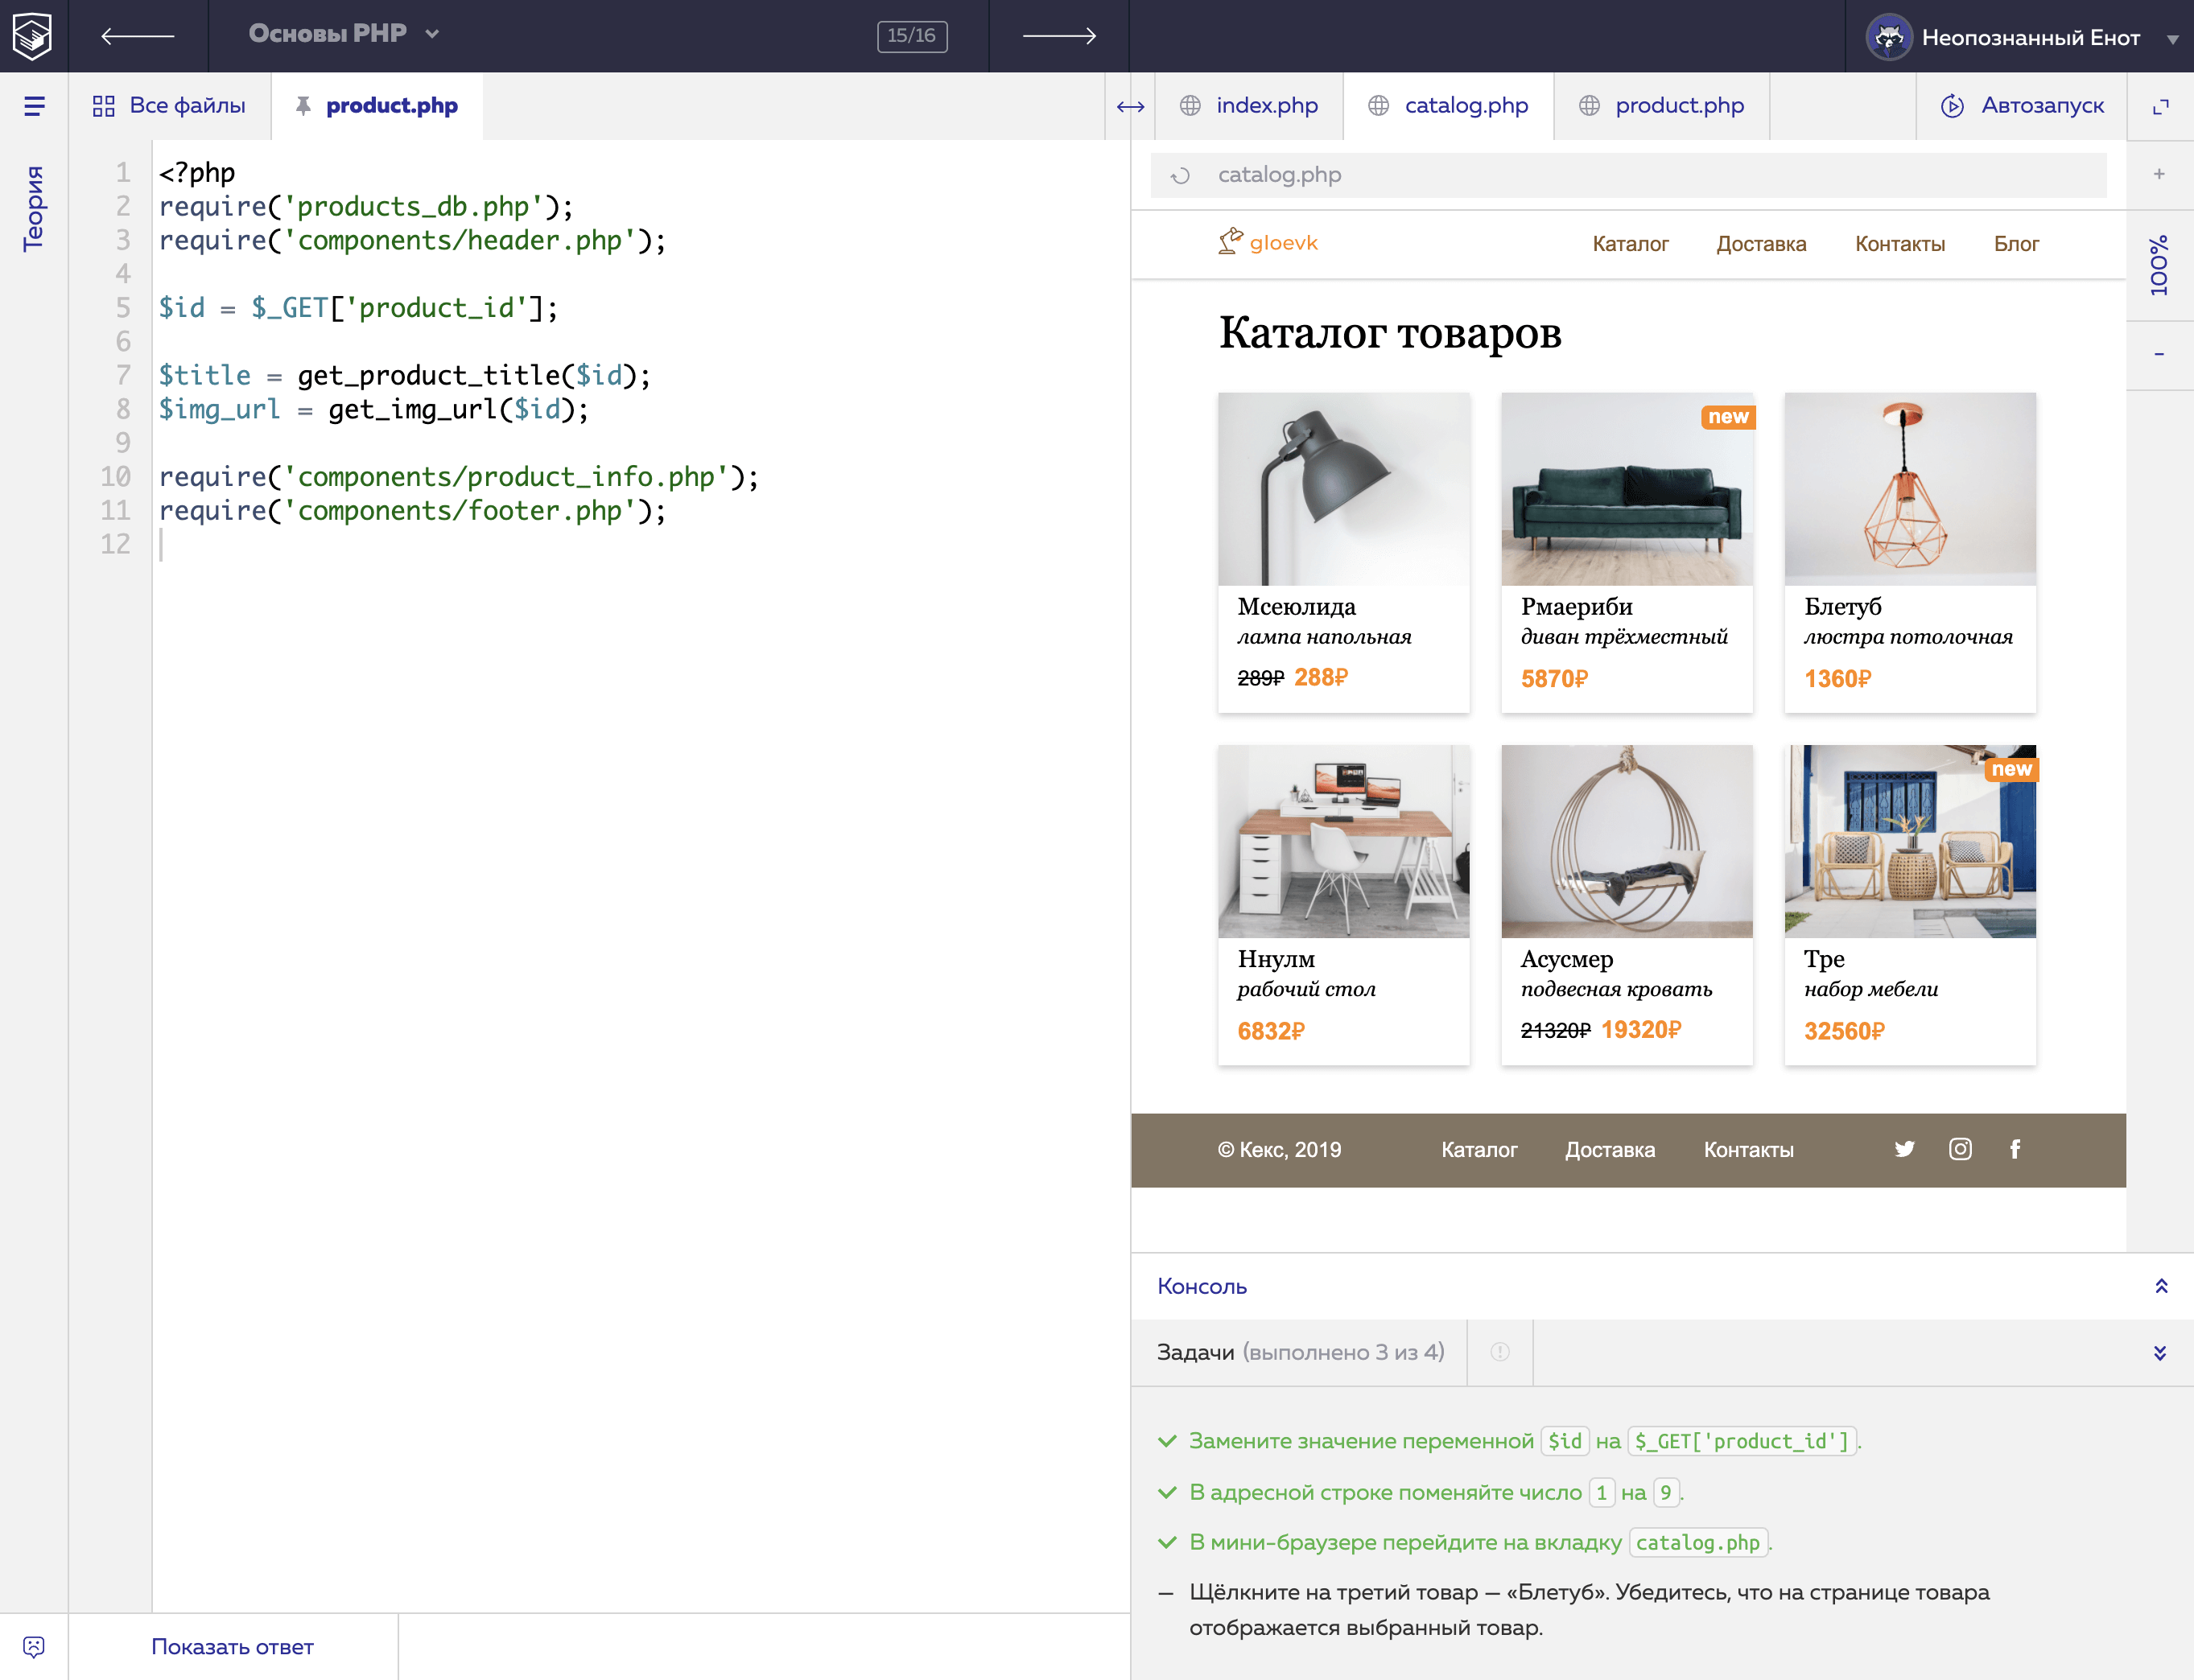This screenshot has height=1680, width=2194.
Task: Swap editor and browser panes with arrows icon
Action: (x=1129, y=104)
